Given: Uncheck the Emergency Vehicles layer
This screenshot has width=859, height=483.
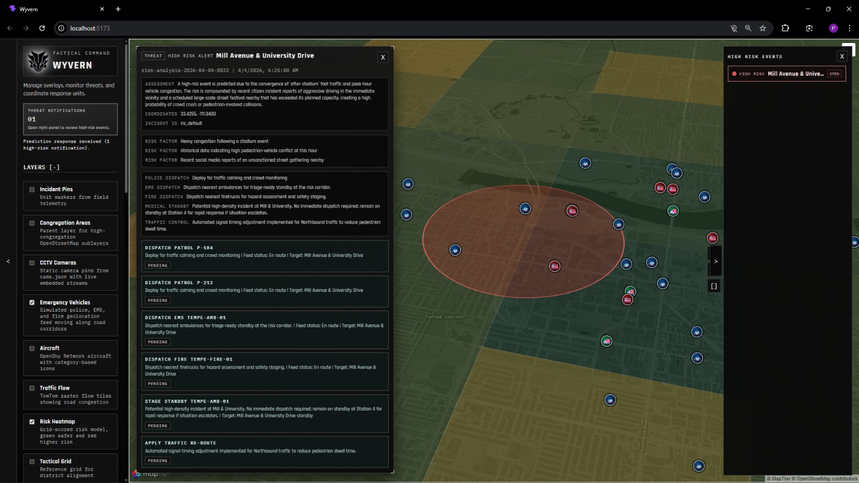Looking at the screenshot, I should [x=32, y=302].
